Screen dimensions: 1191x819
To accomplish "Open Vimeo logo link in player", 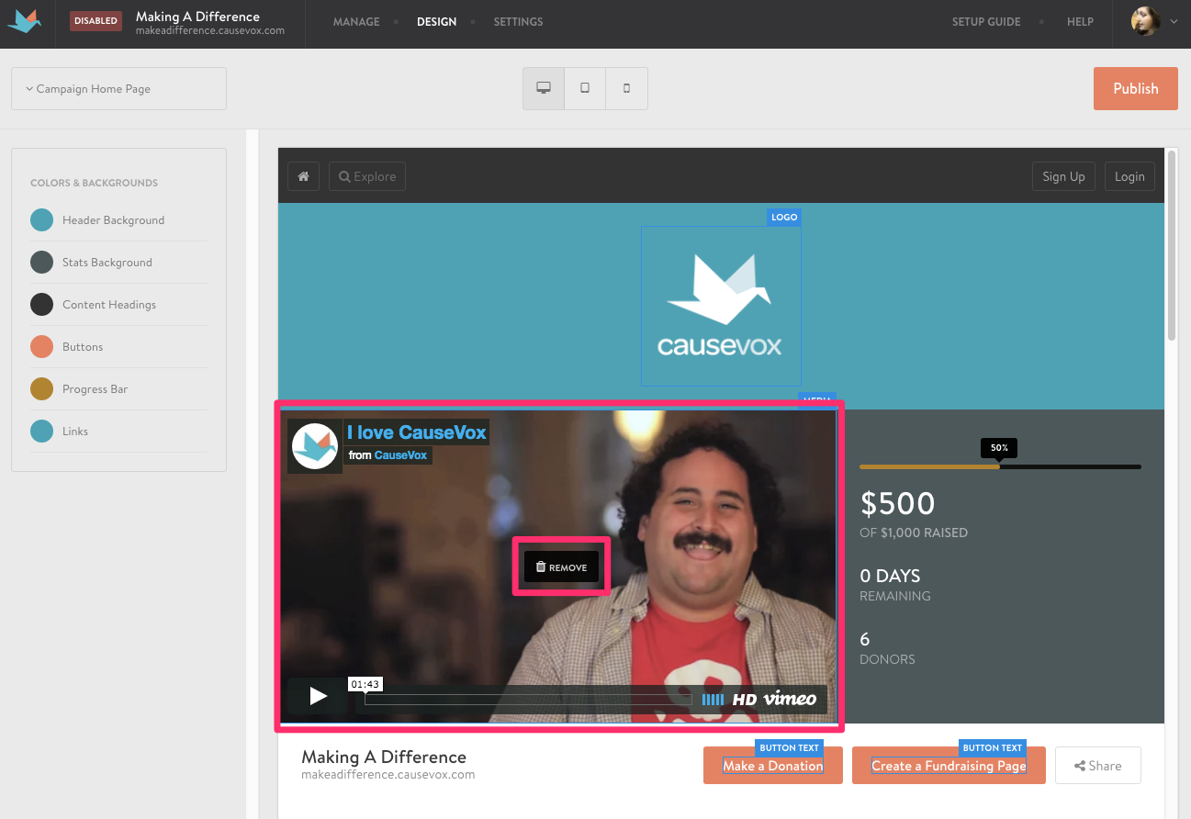I will tap(790, 699).
